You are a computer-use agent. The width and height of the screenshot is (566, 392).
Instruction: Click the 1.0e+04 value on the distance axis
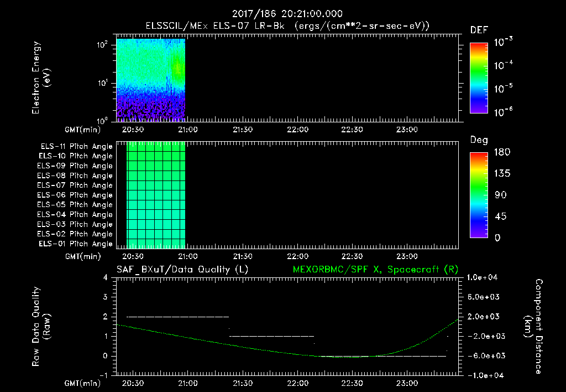point(482,277)
